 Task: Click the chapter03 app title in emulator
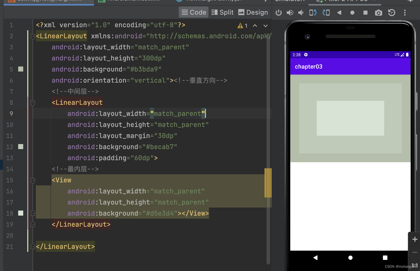[308, 66]
